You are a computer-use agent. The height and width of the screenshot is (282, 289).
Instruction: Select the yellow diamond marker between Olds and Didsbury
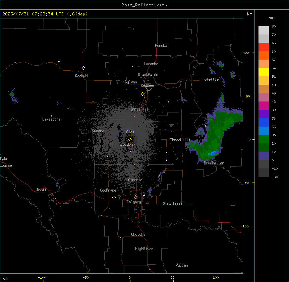coord(130,140)
